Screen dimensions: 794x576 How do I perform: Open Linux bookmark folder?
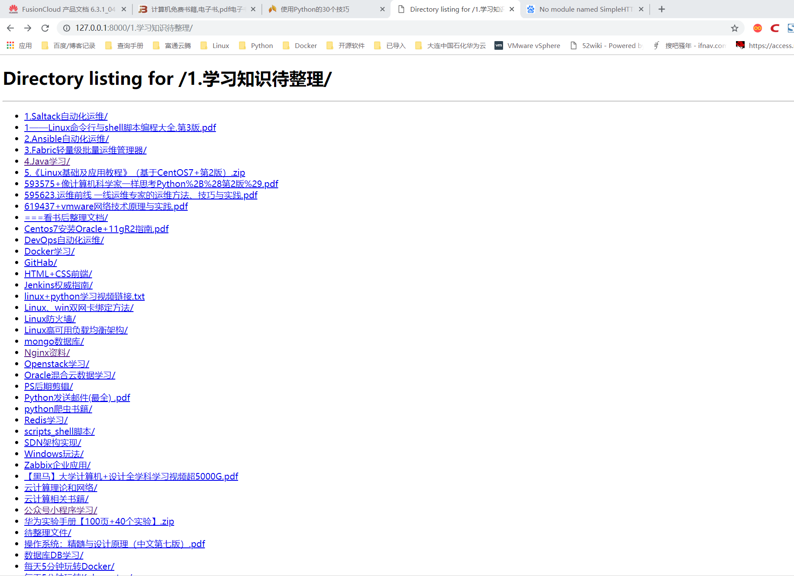click(x=215, y=45)
